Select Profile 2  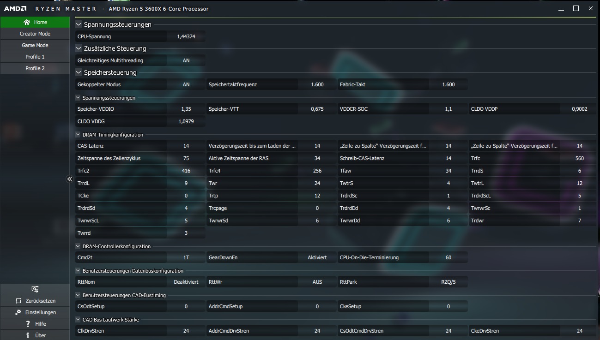click(35, 68)
